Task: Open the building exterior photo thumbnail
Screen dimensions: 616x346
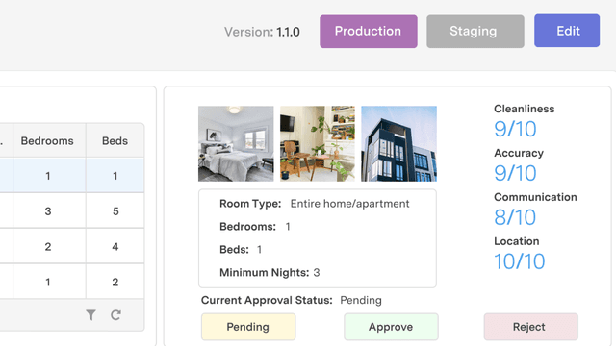Action: tap(398, 143)
